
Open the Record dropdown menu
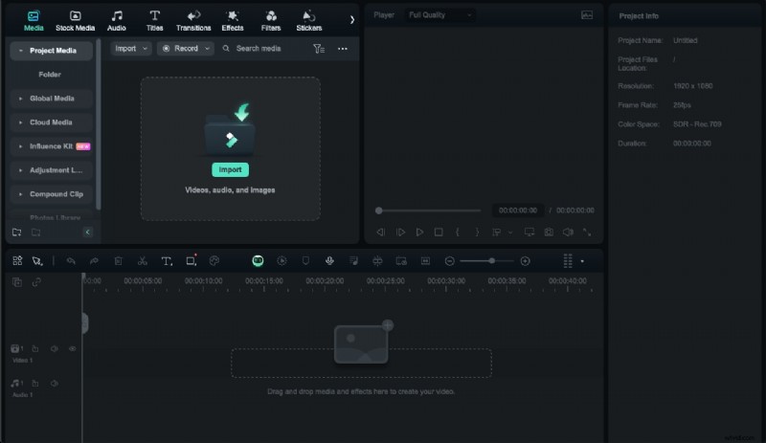click(186, 48)
